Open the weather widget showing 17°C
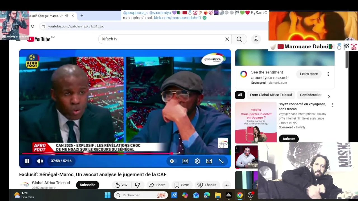The image size is (358, 201). pyautogui.click(x=24, y=195)
